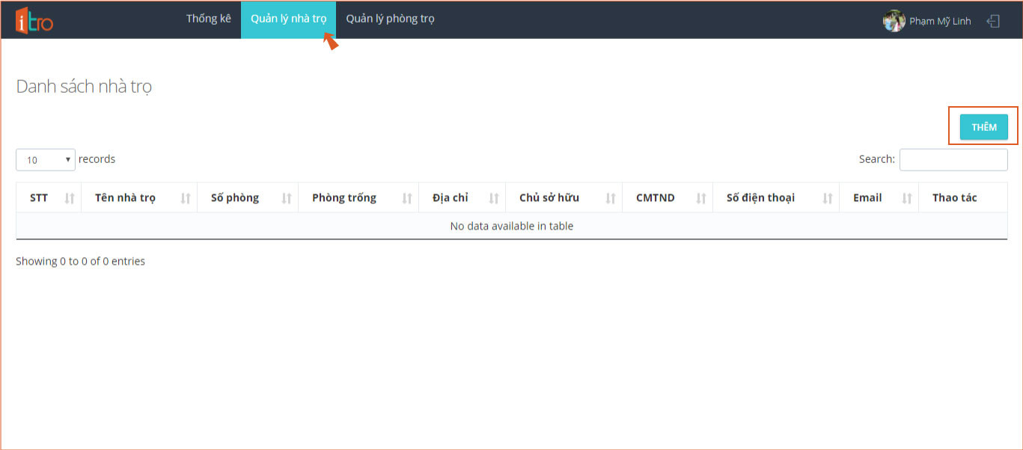Sort by Tên nhà trọ column icon
Image resolution: width=1023 pixels, height=450 pixels.
186,198
